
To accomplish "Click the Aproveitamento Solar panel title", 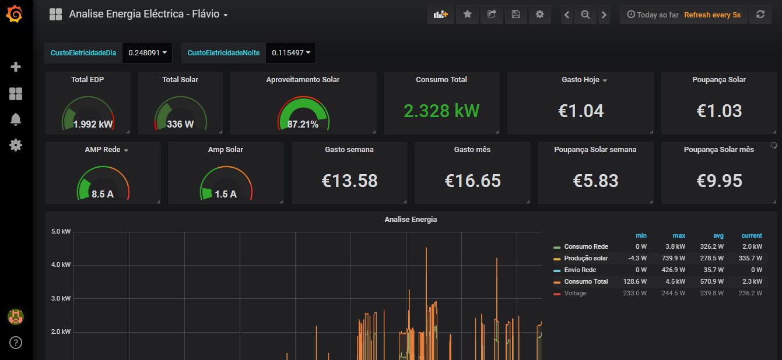I will (x=303, y=80).
